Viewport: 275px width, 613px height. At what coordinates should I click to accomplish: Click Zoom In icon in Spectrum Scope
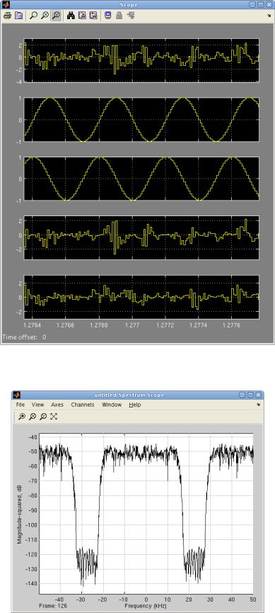coord(22,417)
